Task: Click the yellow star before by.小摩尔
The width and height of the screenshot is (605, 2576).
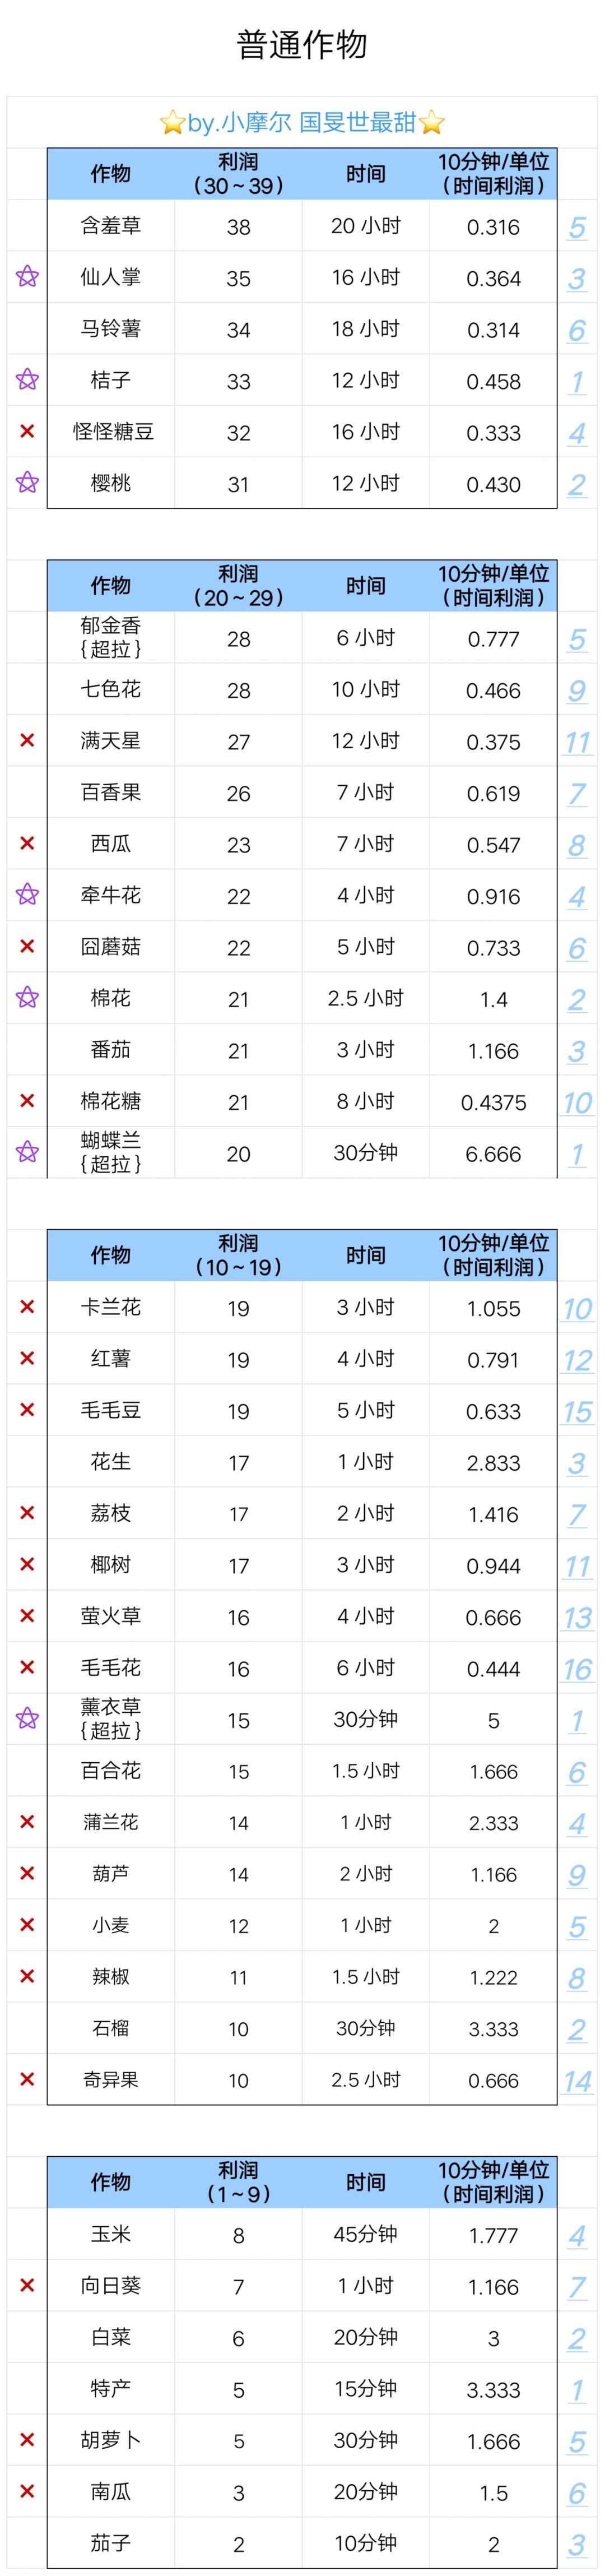Action: (x=172, y=123)
